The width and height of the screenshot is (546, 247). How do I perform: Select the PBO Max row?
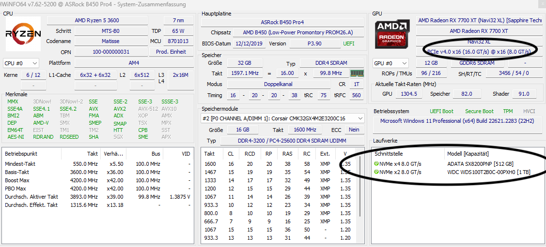point(98,189)
